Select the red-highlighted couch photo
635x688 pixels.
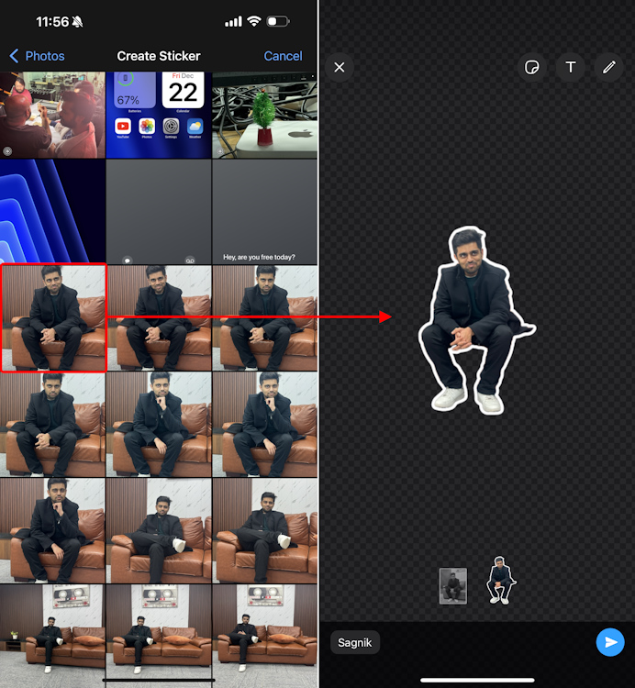tap(53, 317)
